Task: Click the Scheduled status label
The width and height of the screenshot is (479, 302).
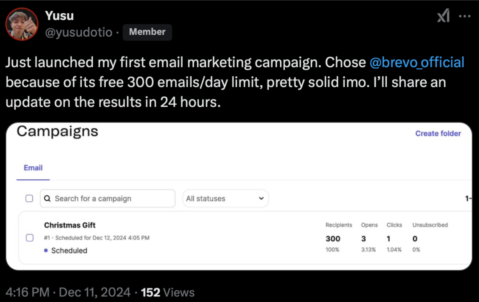Action: pyautogui.click(x=69, y=250)
